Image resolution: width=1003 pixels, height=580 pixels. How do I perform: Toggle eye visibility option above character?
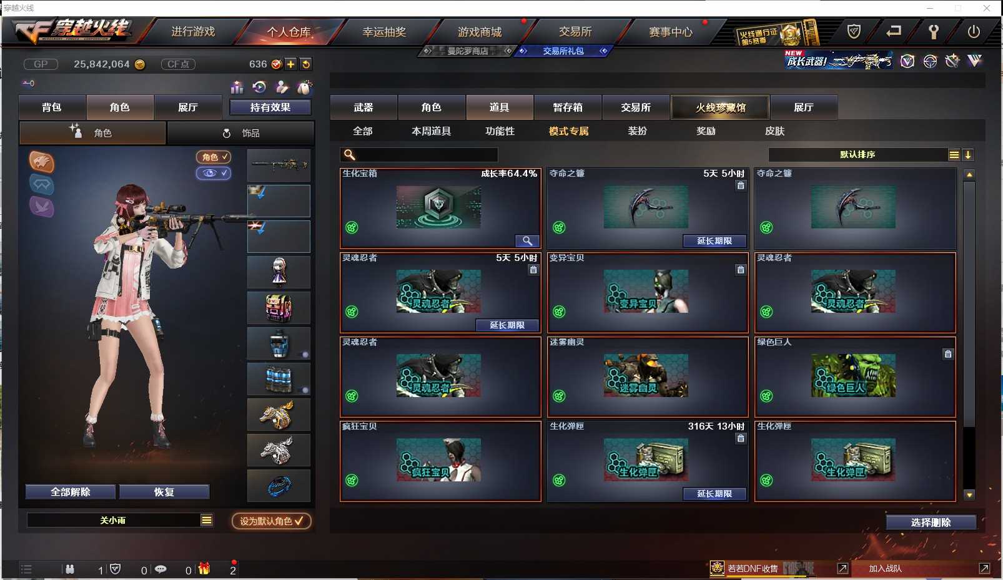point(214,173)
